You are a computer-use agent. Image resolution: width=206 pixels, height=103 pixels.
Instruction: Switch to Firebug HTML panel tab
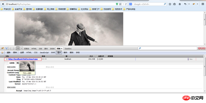[x=34, y=49]
